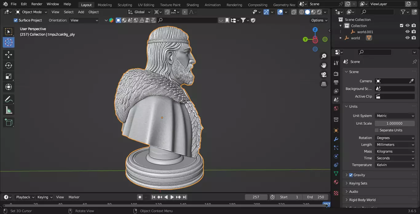Screen dimensions: 420x214
Task: Select the Annotate pencil tool
Action: click(9, 99)
